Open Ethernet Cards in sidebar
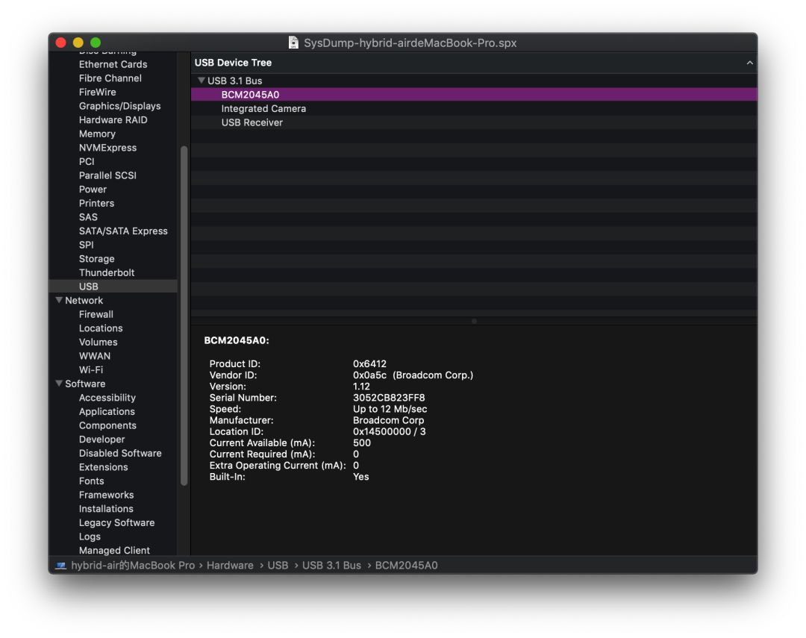The height and width of the screenshot is (638, 806). (113, 64)
